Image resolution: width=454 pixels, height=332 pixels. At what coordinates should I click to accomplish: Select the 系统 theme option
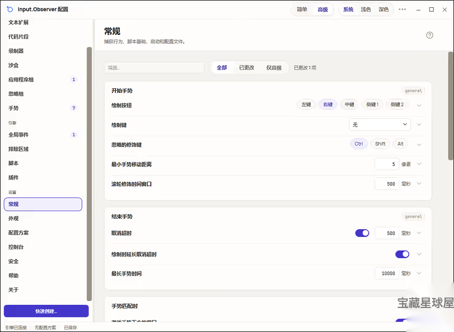pos(348,9)
